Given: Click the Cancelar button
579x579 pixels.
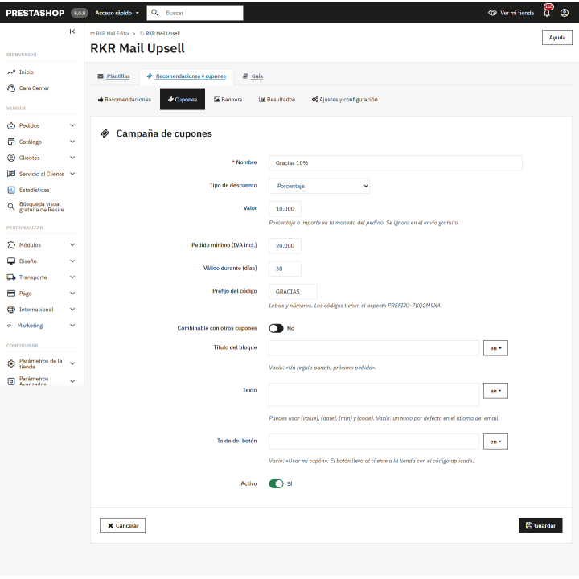Looking at the screenshot, I should pyautogui.click(x=122, y=525).
